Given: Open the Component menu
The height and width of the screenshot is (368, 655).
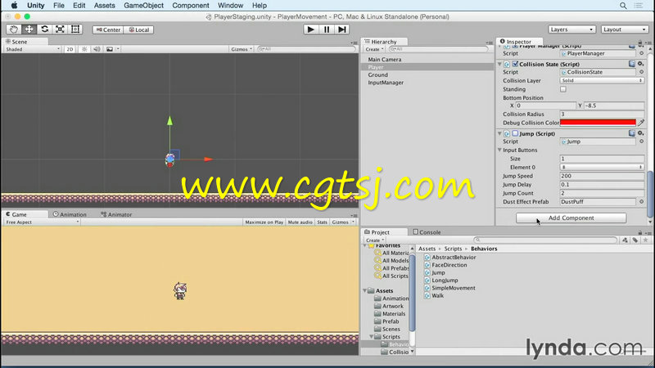Looking at the screenshot, I should tap(191, 6).
